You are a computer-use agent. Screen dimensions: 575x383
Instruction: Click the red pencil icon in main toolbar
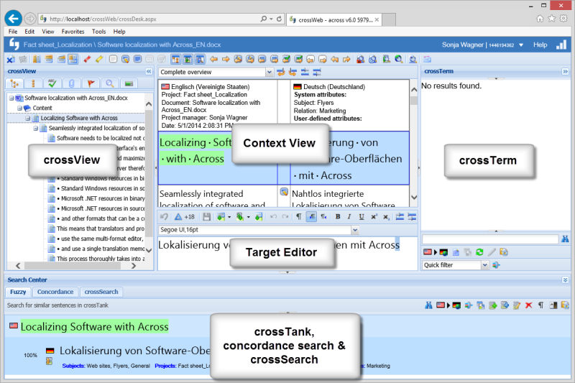[87, 59]
